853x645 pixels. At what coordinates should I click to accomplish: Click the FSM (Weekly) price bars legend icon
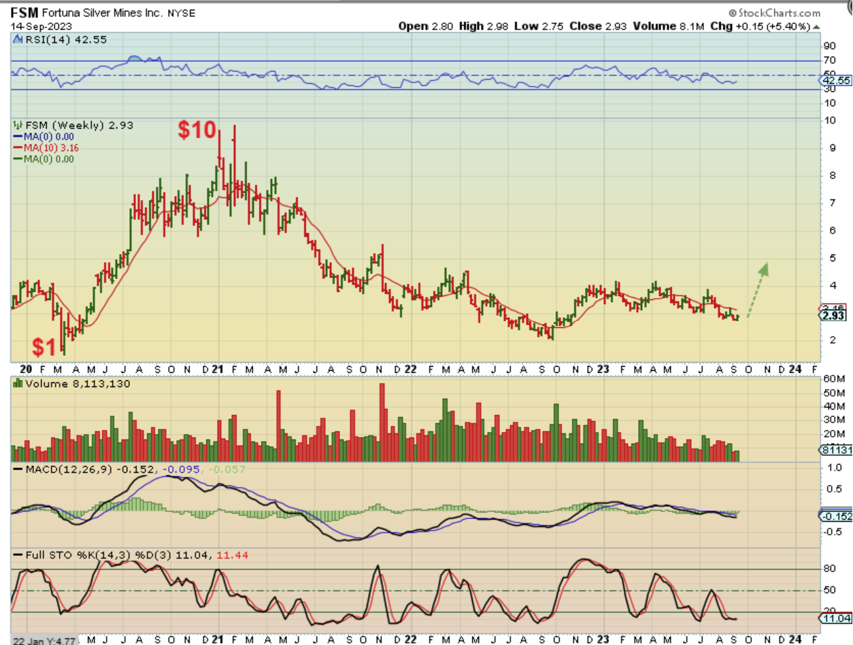tap(18, 125)
